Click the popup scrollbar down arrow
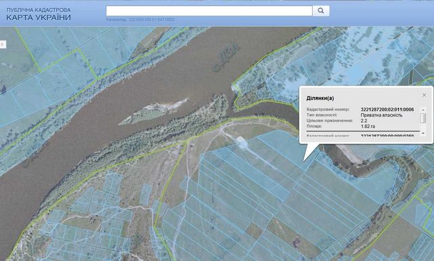 [423, 134]
